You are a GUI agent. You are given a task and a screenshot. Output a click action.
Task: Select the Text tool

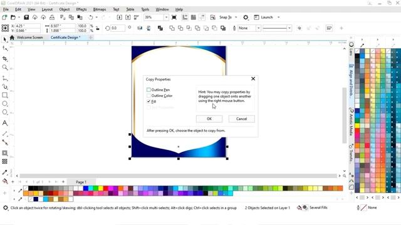click(x=4, y=123)
